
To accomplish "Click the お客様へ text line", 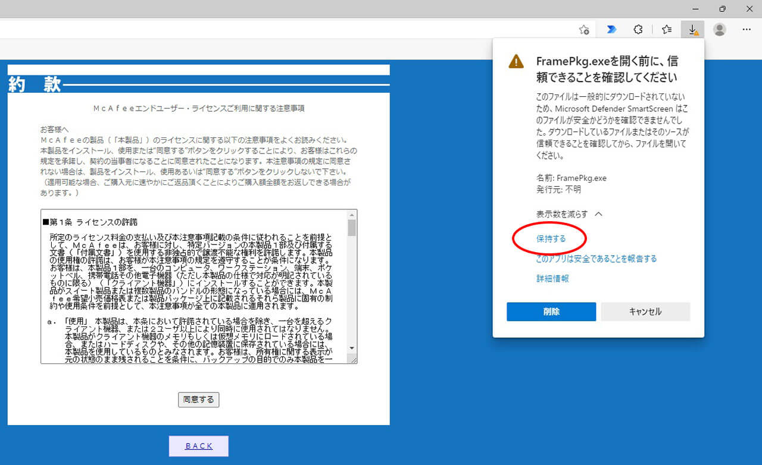I will tap(55, 129).
